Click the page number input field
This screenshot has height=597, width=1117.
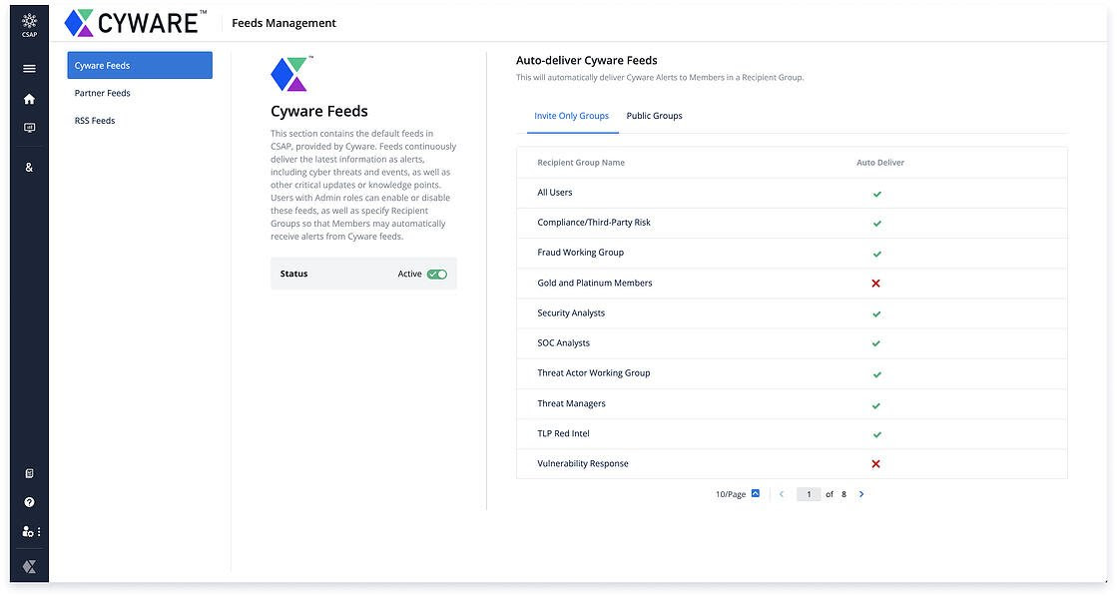tap(809, 494)
